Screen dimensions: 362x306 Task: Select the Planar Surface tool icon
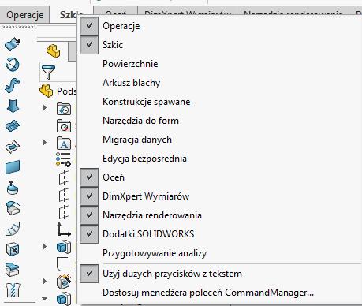tap(13, 167)
